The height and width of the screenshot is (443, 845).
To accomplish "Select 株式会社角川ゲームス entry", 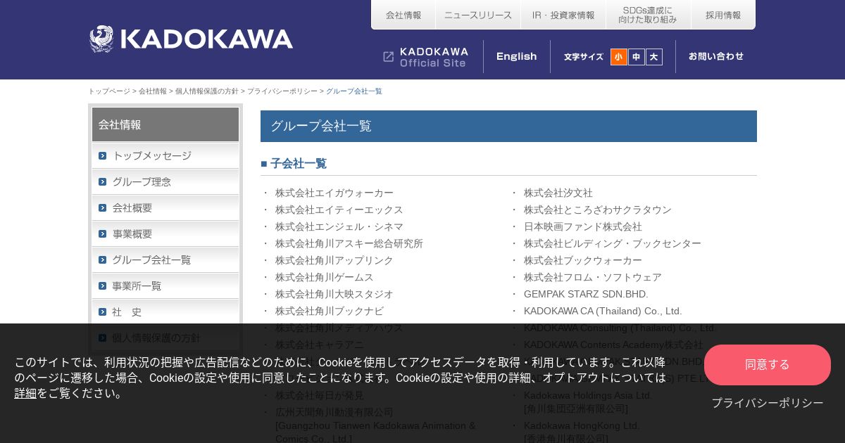I will pyautogui.click(x=325, y=277).
